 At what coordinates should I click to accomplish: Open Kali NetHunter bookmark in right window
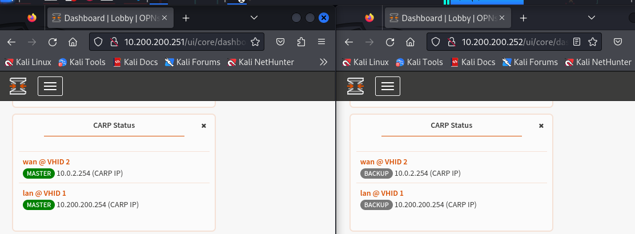[598, 62]
